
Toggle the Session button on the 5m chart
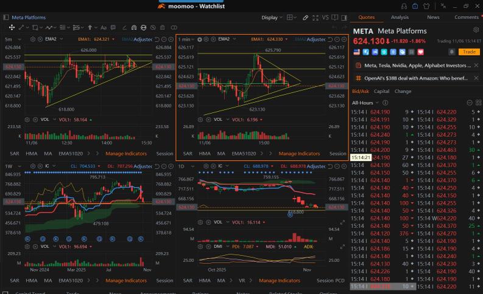pos(164,154)
